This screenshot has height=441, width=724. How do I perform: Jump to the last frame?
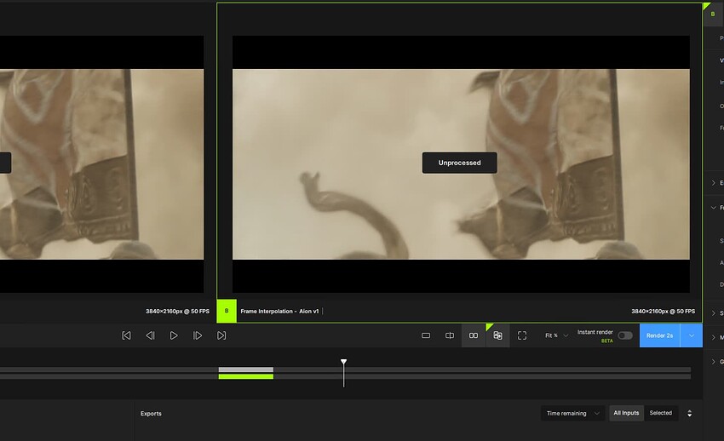(221, 335)
